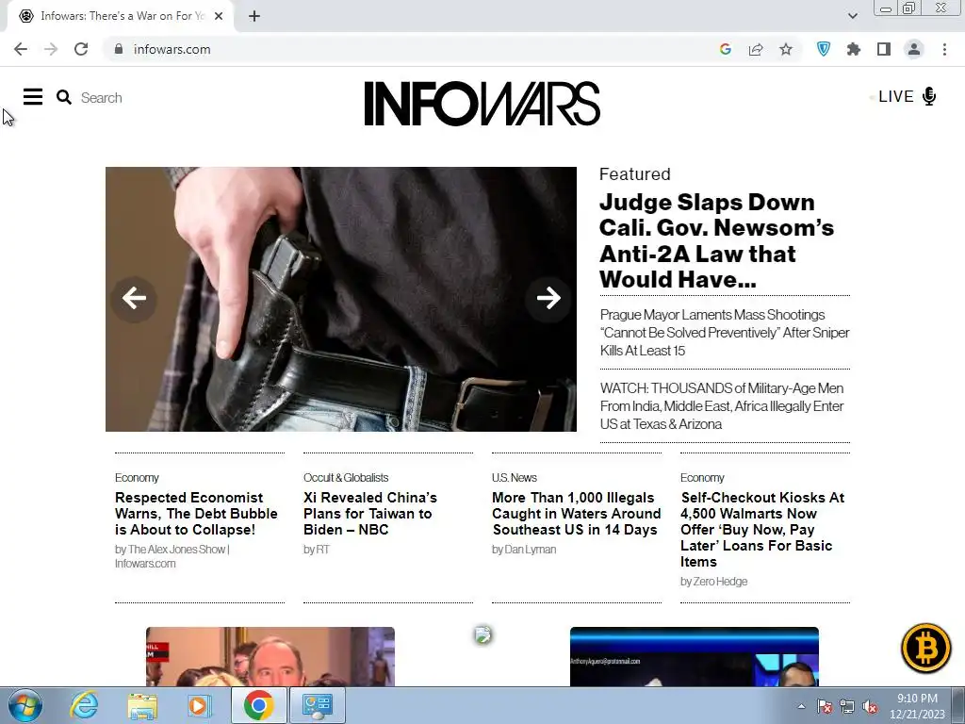The height and width of the screenshot is (724, 965).
Task: Open the Chrome three-dot menu
Action: click(x=944, y=49)
